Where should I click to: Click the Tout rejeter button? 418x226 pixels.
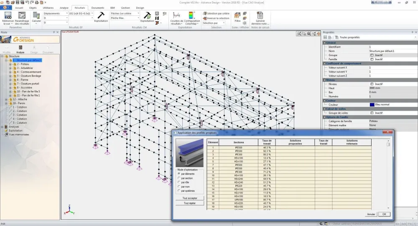pos(190,203)
